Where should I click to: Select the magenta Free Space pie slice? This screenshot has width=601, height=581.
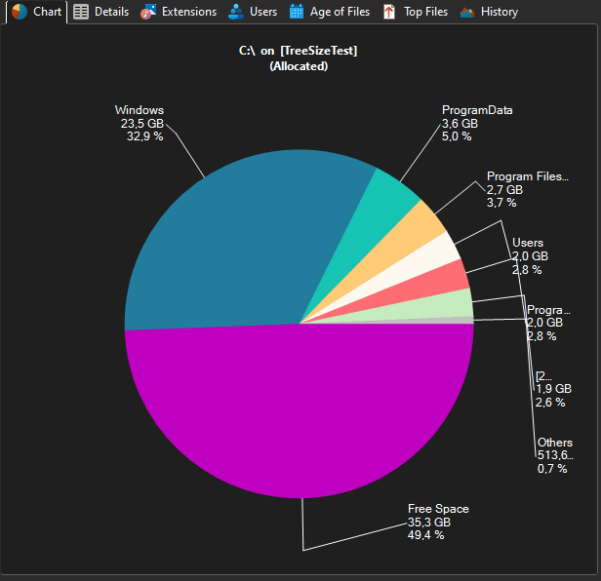click(293, 419)
